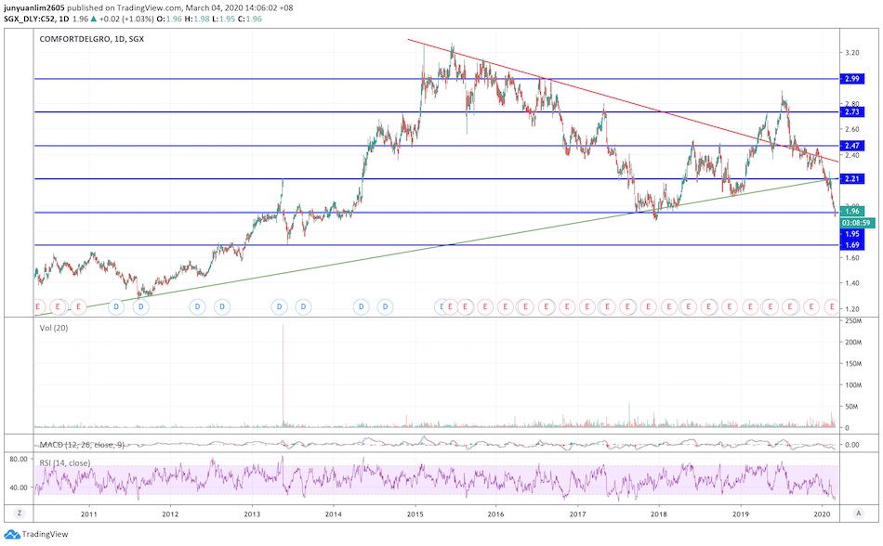Select the 1.69 horizontal level price tag
The image size is (883, 546).
(x=852, y=245)
